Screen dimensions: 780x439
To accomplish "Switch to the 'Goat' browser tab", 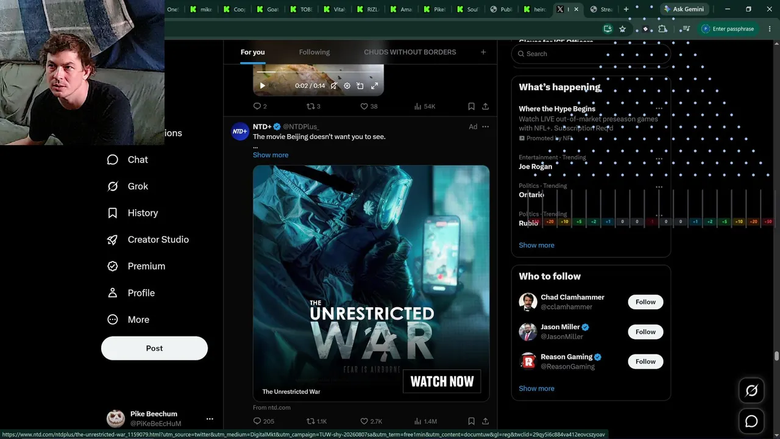I will (x=268, y=9).
